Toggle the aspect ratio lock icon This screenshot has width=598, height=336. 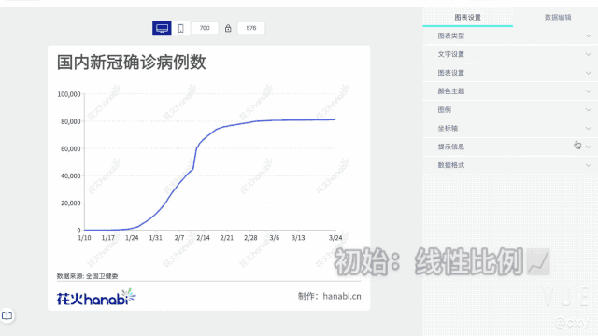pos(228,28)
